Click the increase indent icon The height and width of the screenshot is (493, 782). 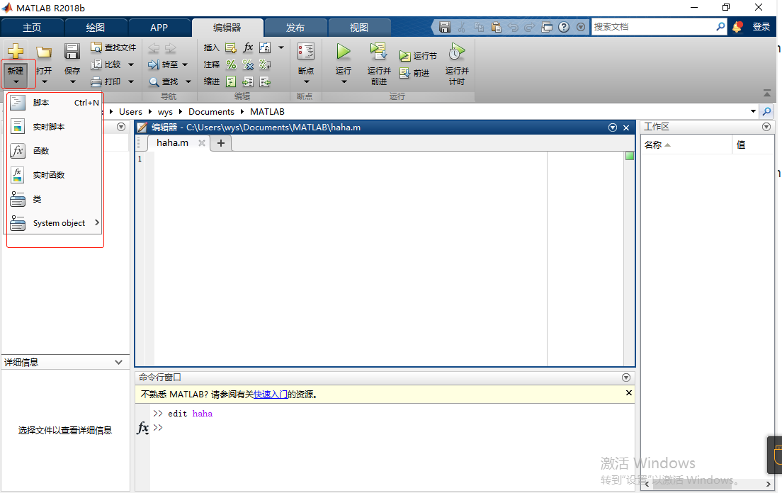click(248, 81)
